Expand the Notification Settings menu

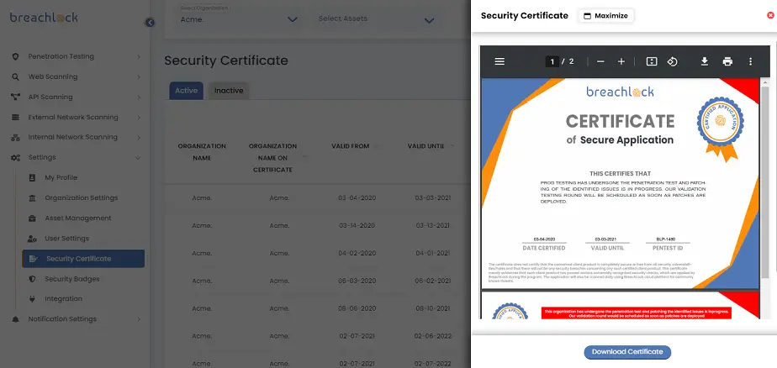[x=139, y=319]
